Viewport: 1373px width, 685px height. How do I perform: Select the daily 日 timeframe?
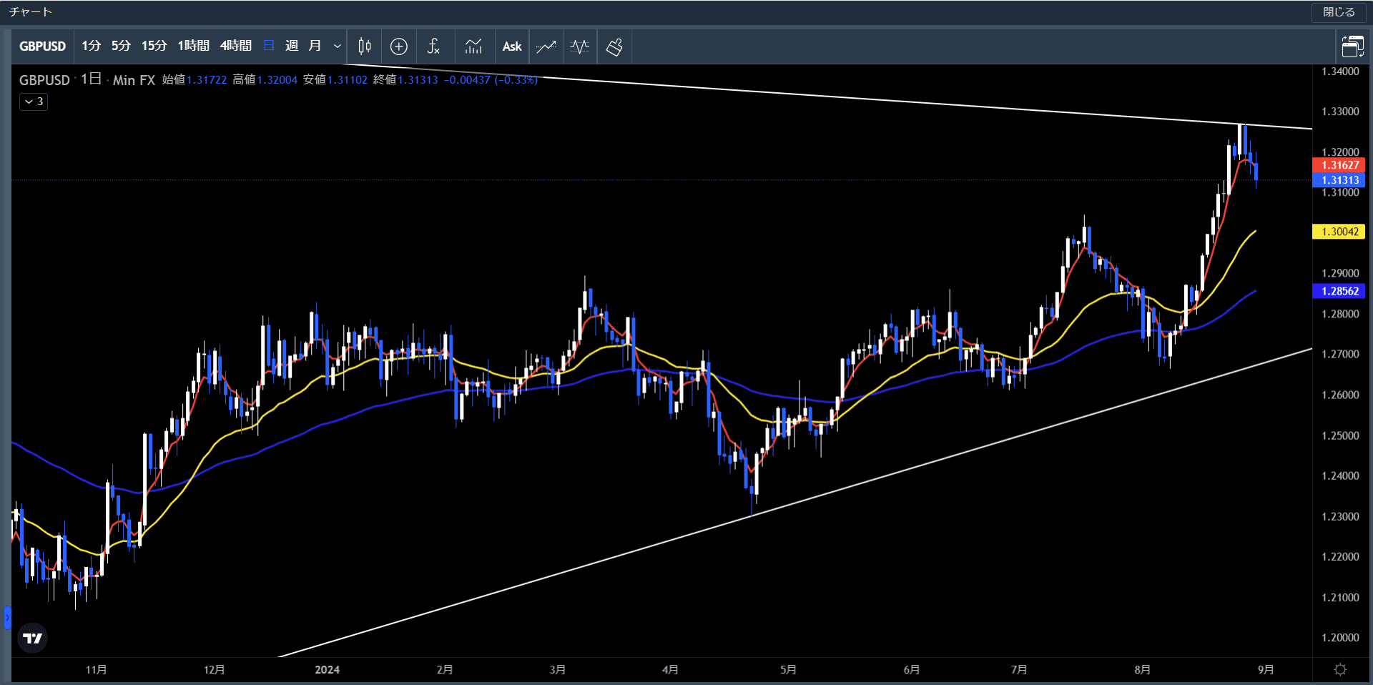coord(269,46)
